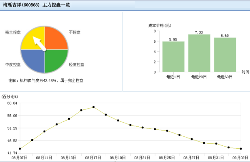Click the 最近1日 bar showing 5.95
This screenshot has width=250, height=162.
173,57
